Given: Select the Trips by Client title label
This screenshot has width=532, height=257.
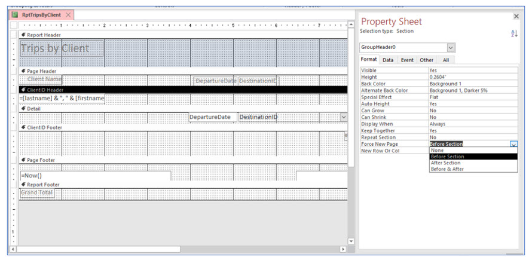Looking at the screenshot, I should coord(62,48).
